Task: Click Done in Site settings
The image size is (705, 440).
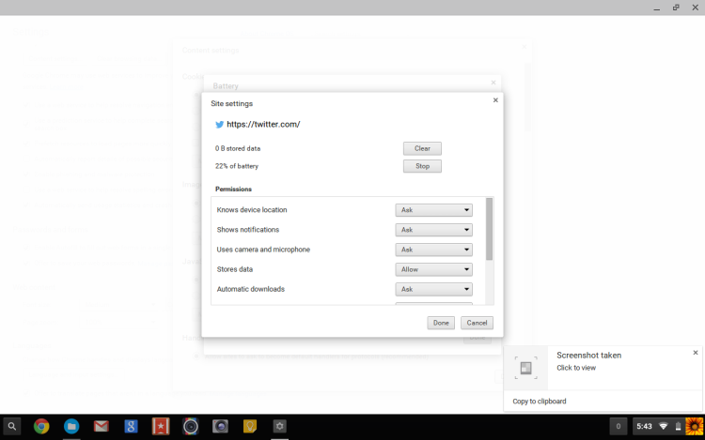Action: click(x=441, y=323)
